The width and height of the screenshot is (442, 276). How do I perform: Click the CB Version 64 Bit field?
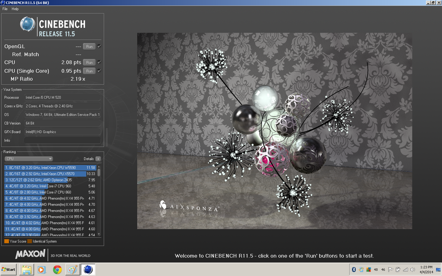(x=62, y=123)
